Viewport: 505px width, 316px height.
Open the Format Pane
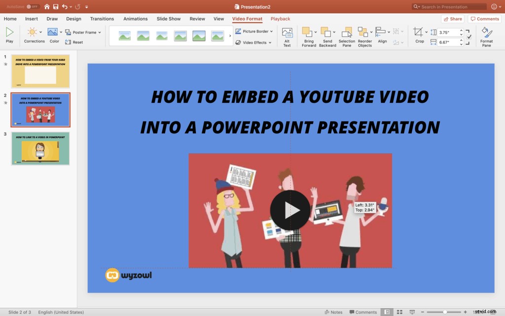point(486,36)
